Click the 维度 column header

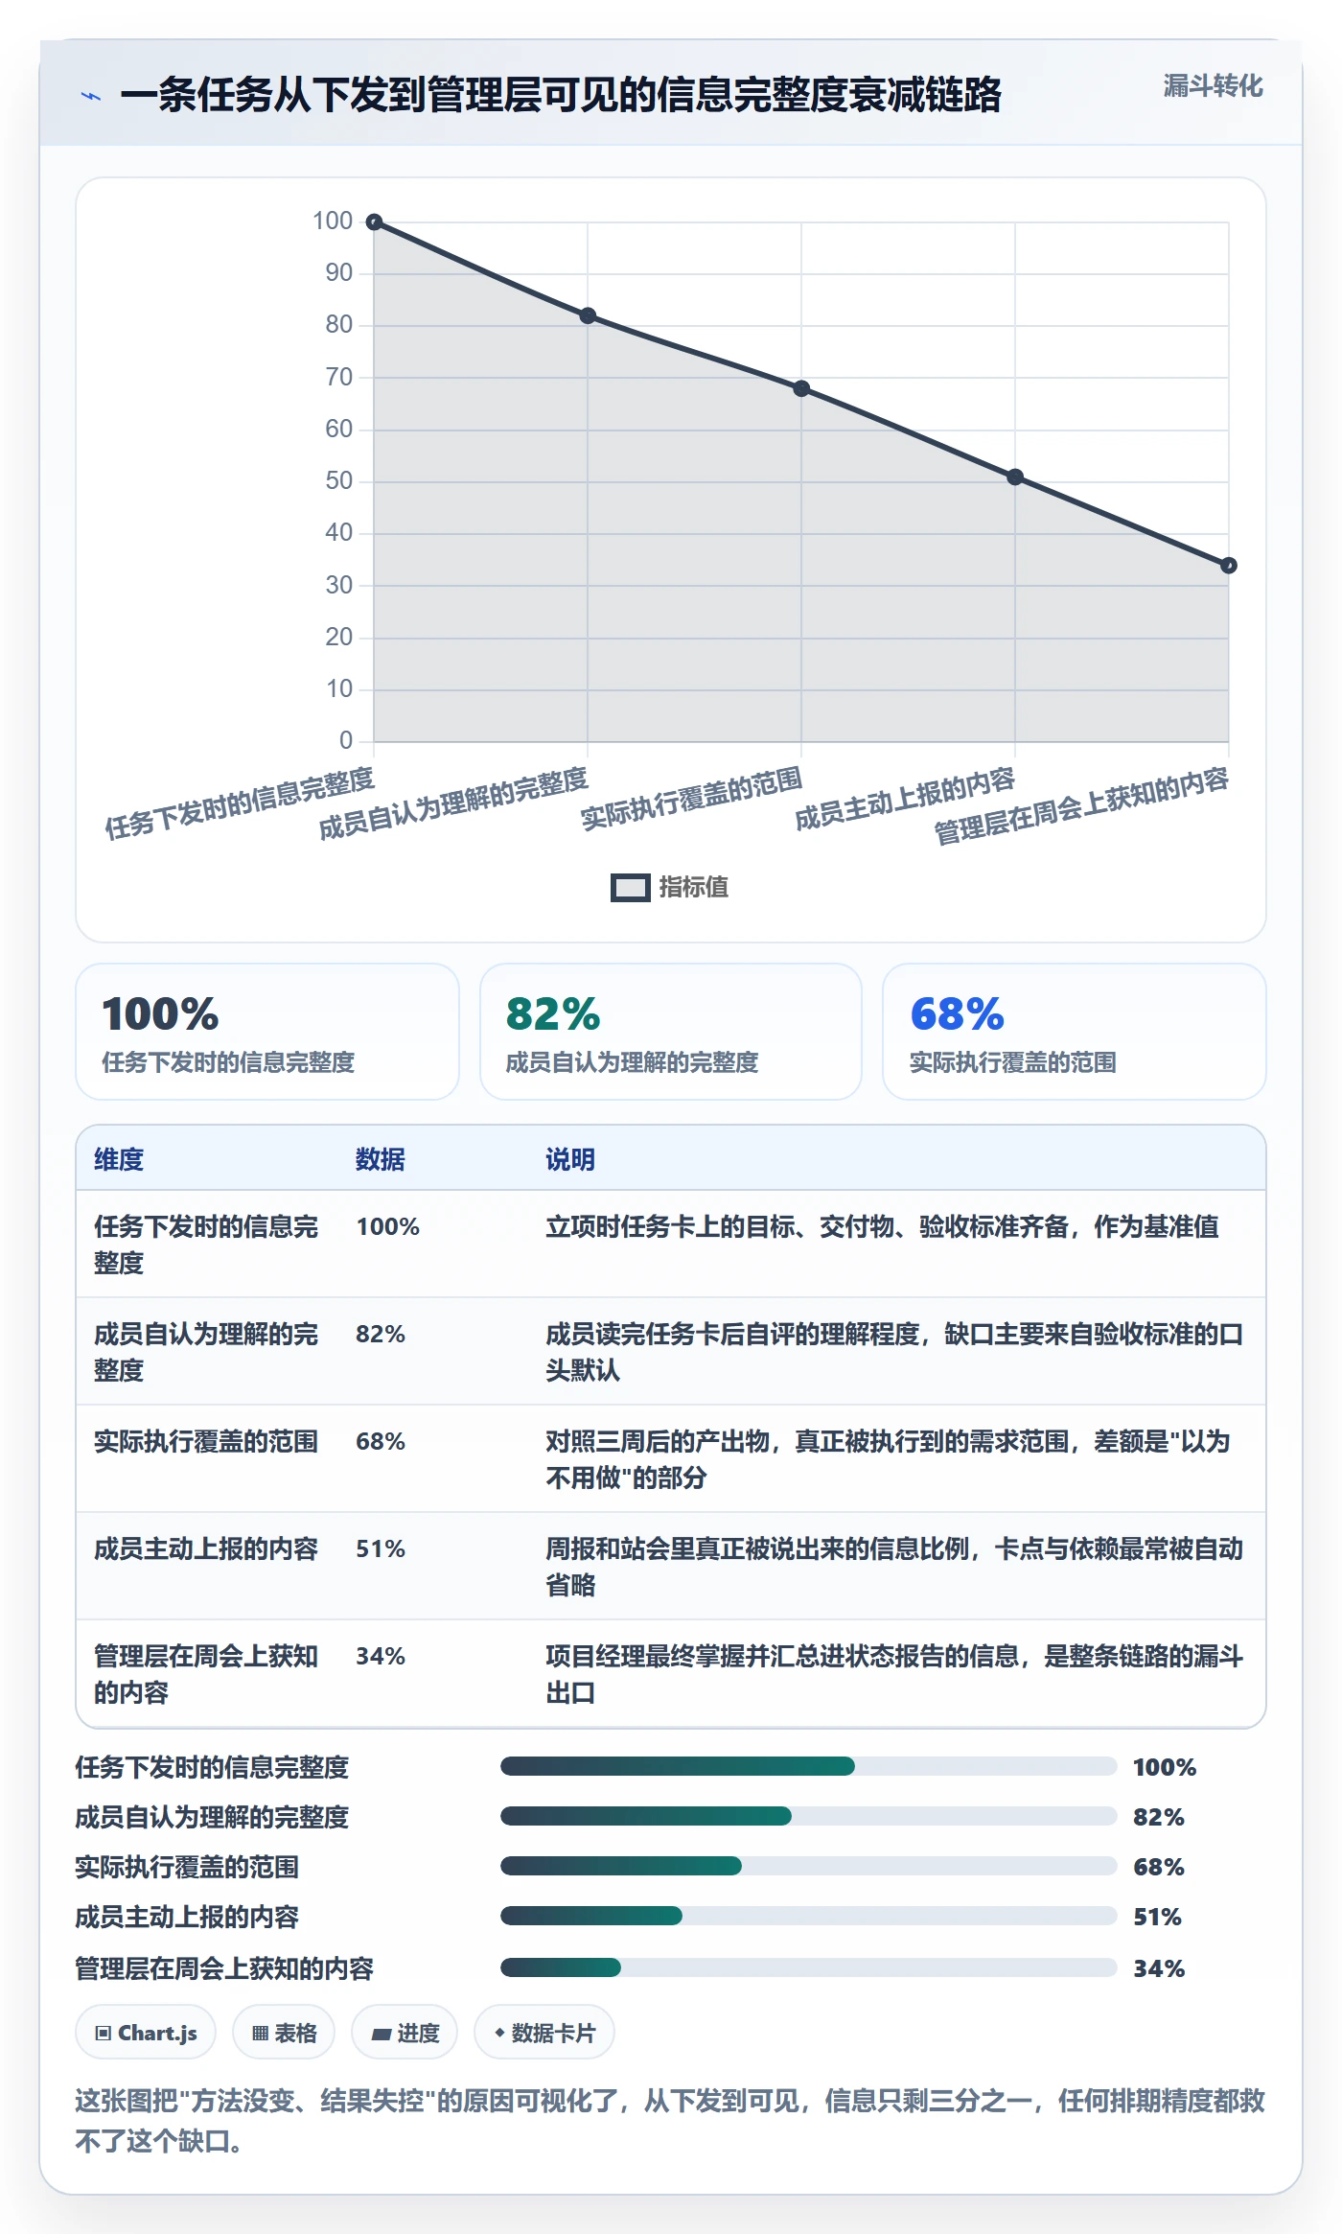tap(119, 1159)
